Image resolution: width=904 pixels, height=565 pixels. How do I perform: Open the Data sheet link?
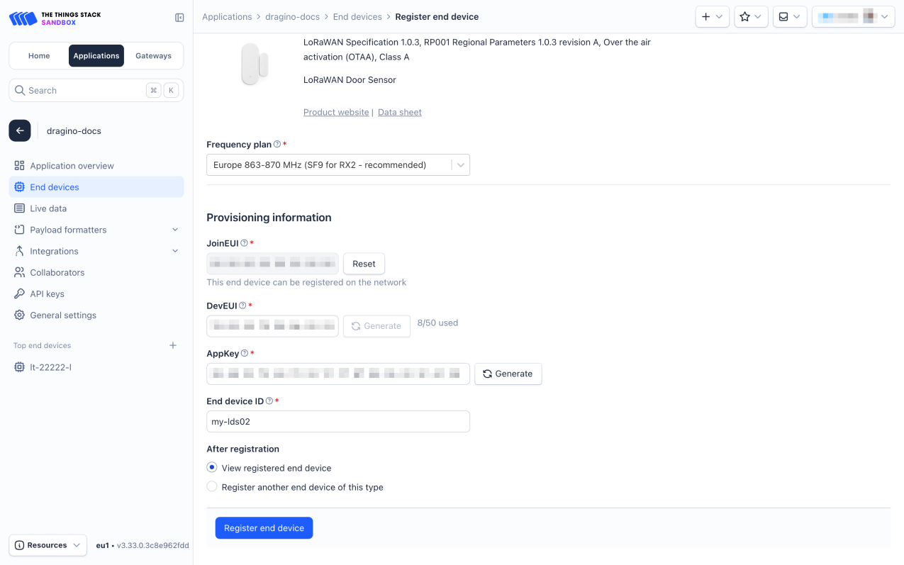pos(400,112)
